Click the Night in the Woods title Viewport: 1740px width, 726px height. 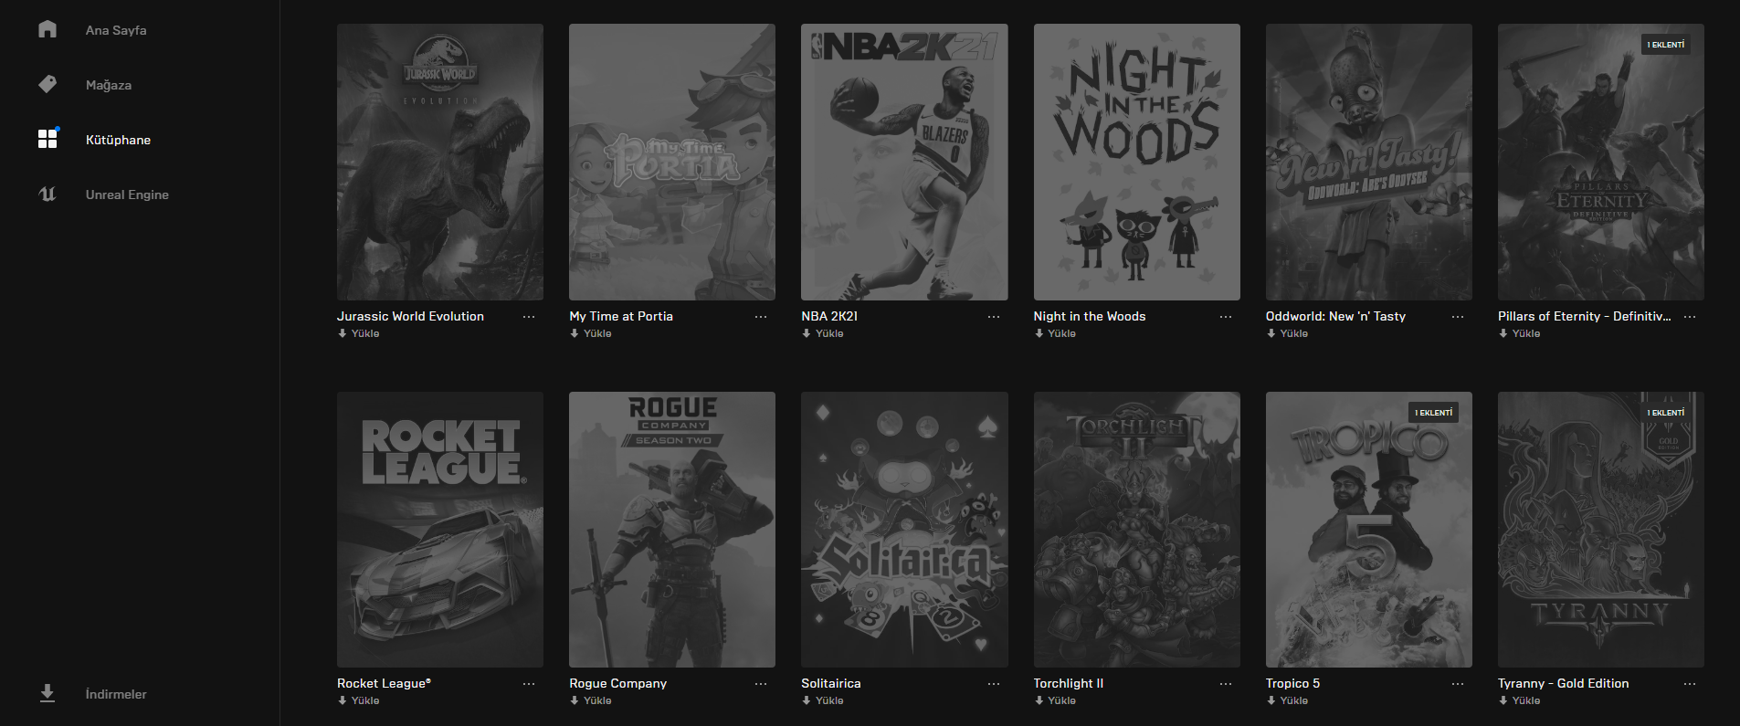click(x=1090, y=316)
